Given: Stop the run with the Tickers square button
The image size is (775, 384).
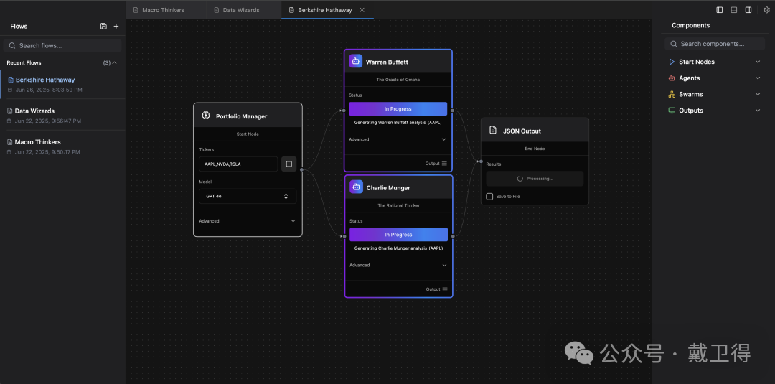Looking at the screenshot, I should [289, 164].
